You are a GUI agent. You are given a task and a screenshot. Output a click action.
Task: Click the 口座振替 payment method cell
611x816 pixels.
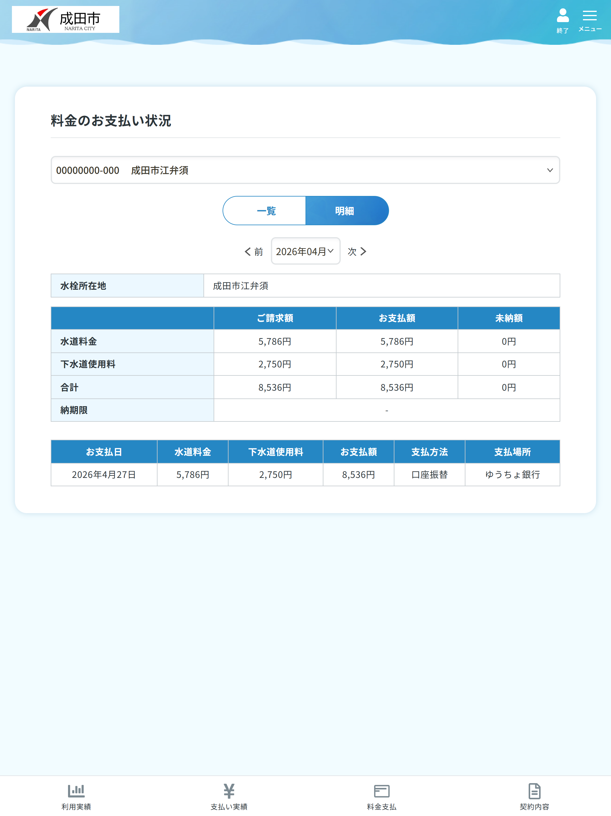(x=430, y=475)
